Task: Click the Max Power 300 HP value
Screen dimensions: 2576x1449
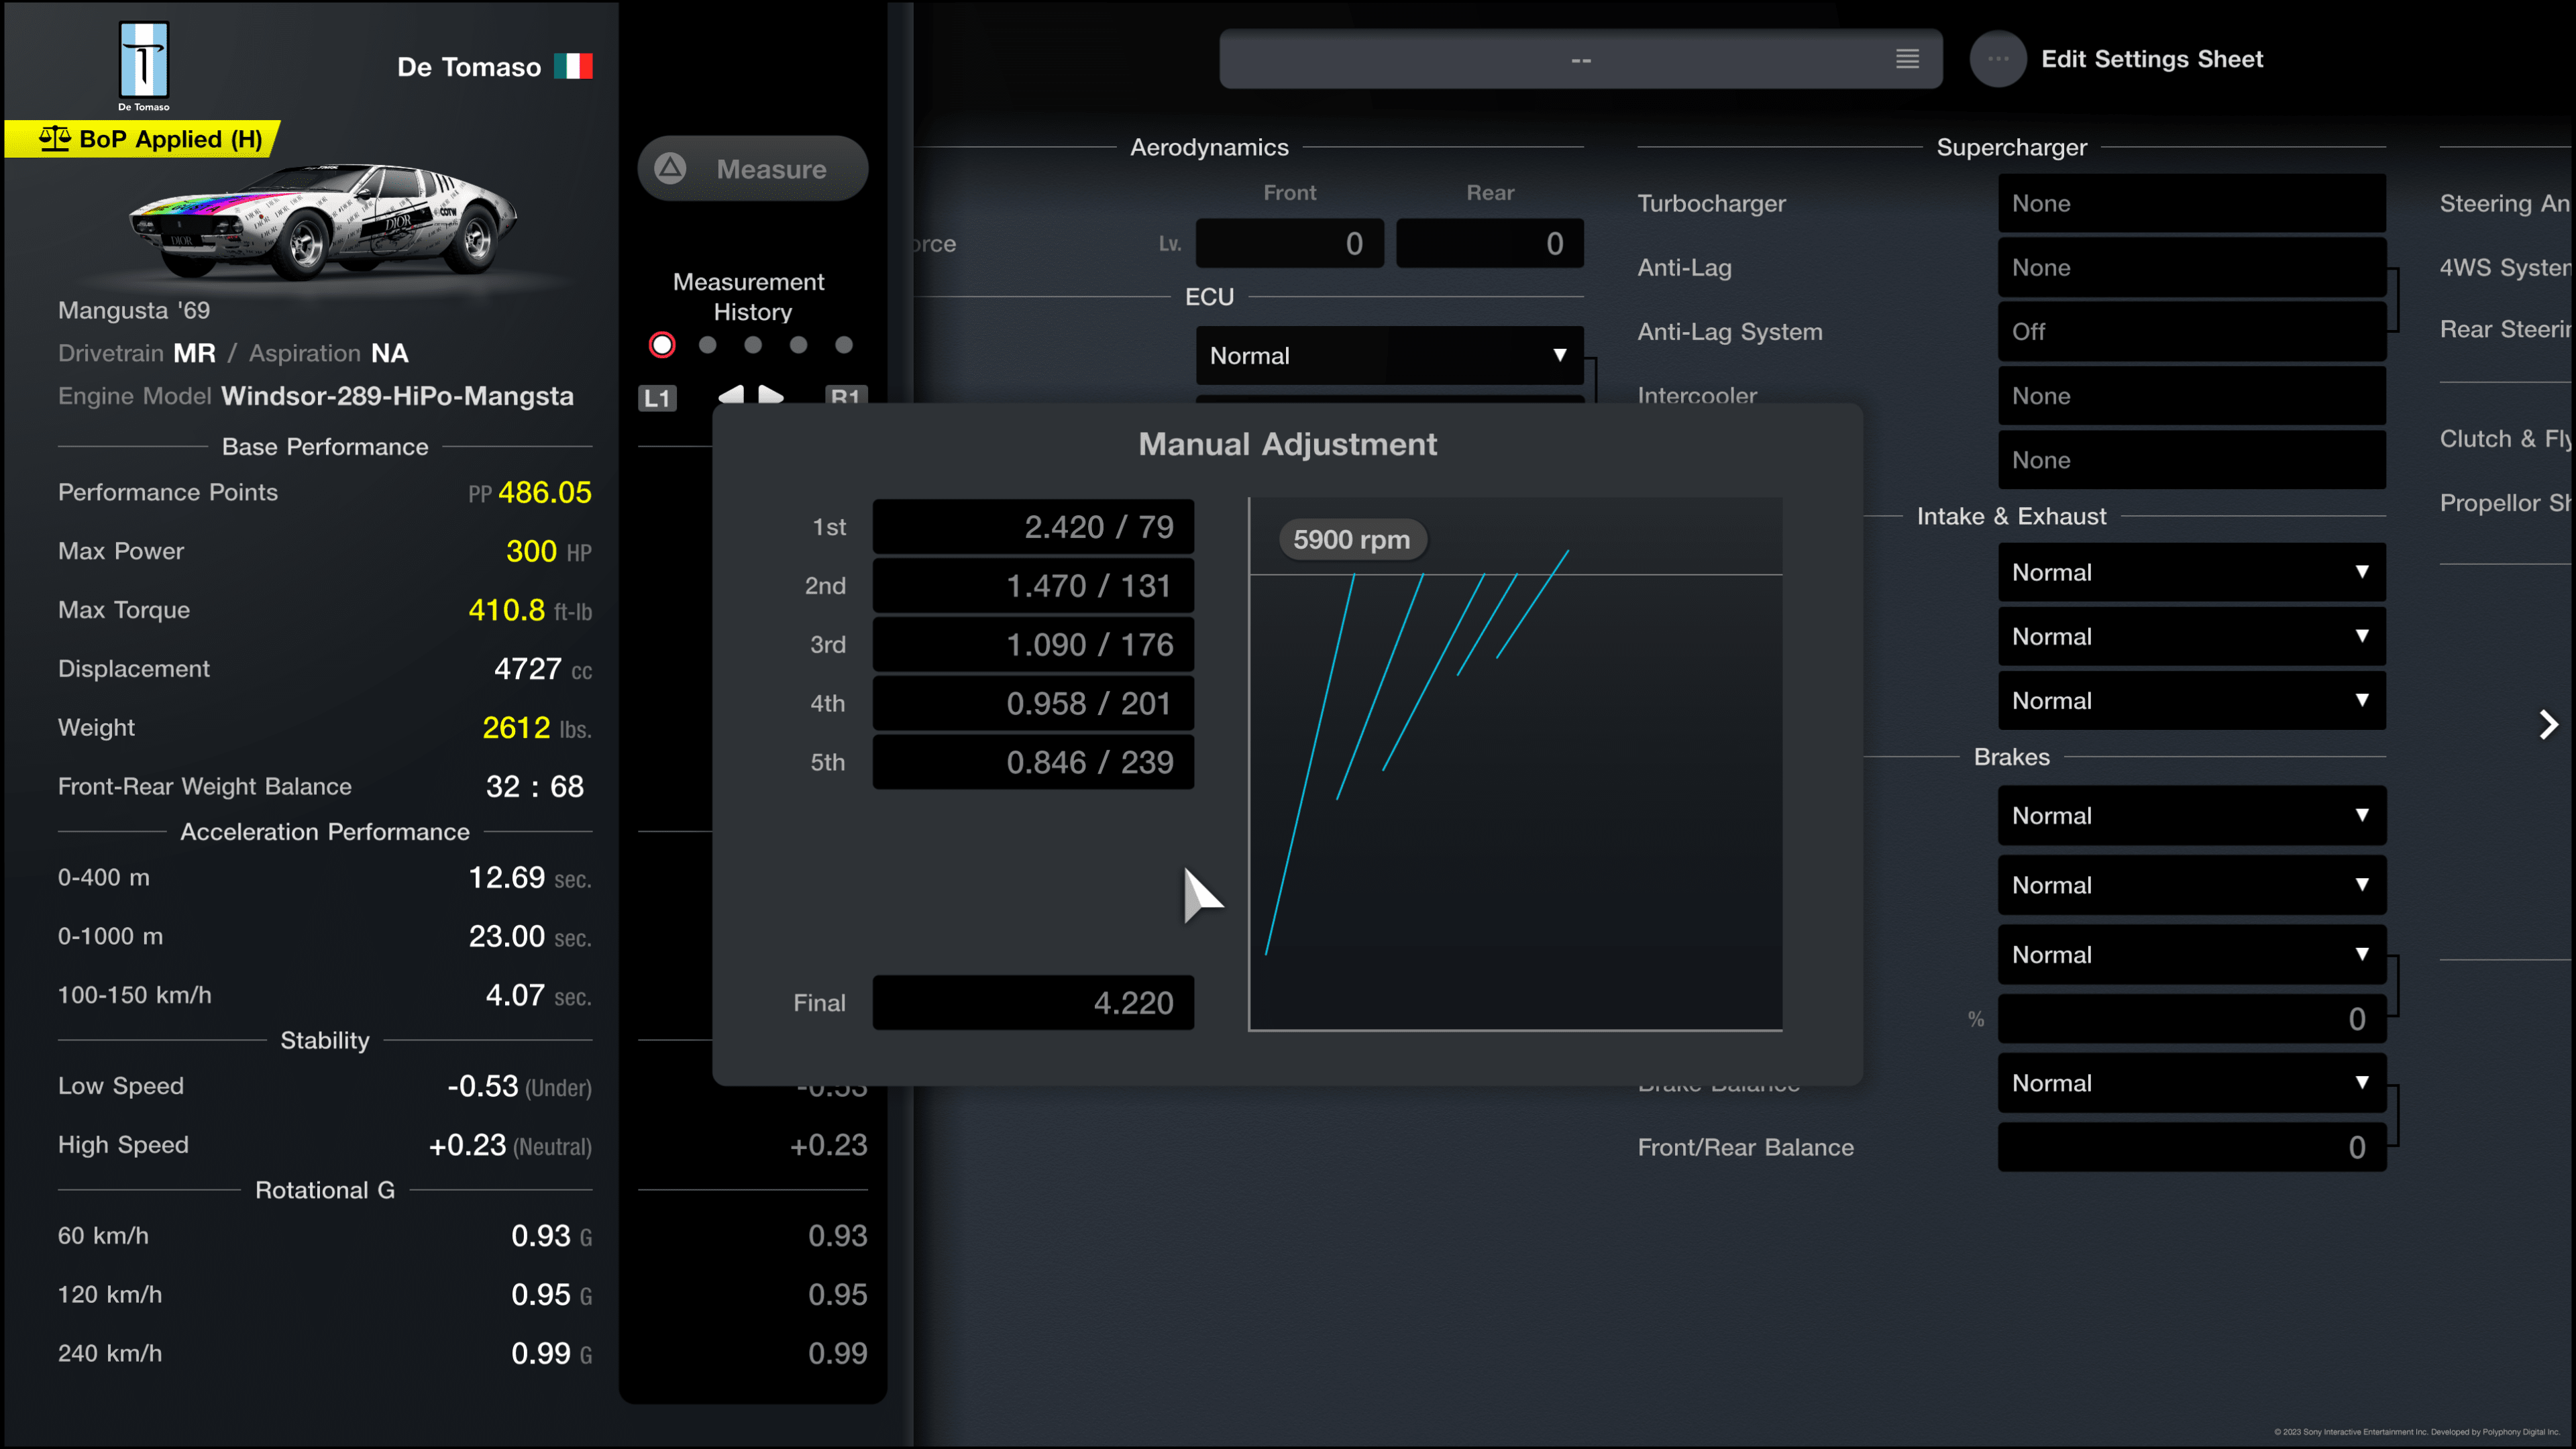Action: [x=549, y=551]
